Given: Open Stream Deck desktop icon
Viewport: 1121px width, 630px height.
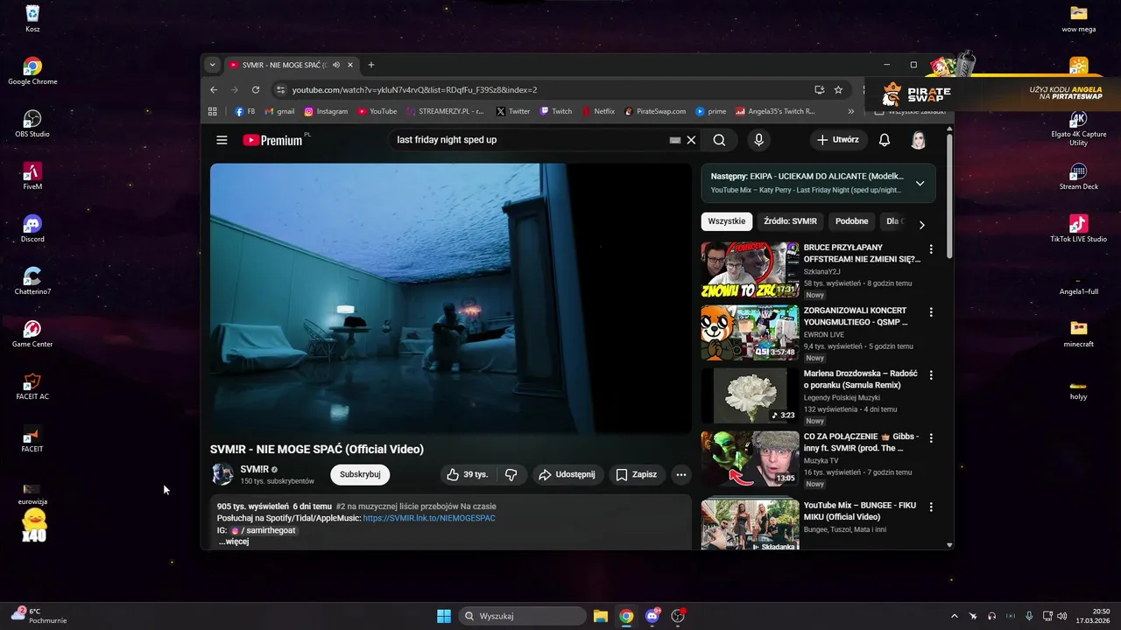Looking at the screenshot, I should coord(1078,176).
